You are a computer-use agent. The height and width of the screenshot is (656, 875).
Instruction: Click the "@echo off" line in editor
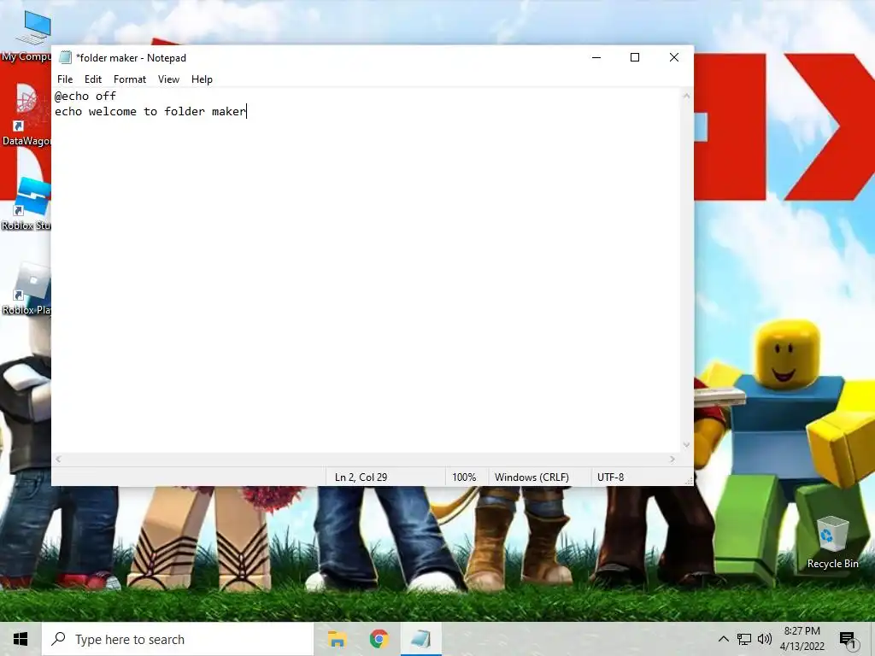(x=85, y=96)
